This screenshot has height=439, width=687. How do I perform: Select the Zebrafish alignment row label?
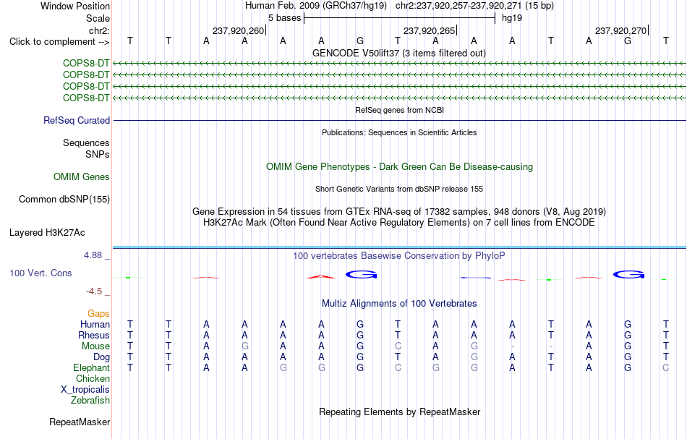point(90,400)
